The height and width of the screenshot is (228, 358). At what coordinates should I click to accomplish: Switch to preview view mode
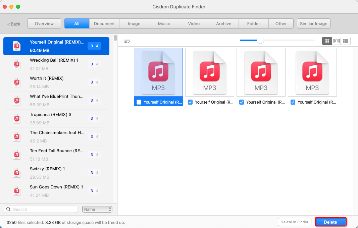tap(336, 41)
